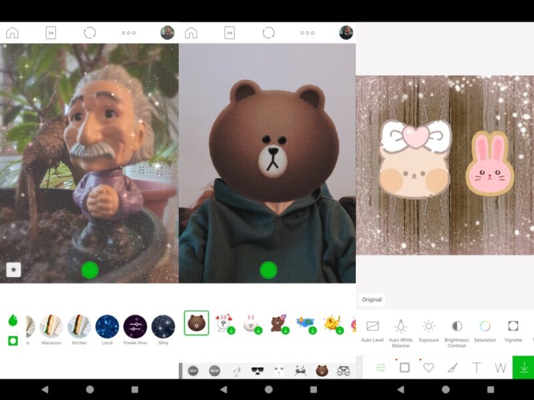Switch to the HOT stickers tab
534x400 pixels.
point(194,369)
